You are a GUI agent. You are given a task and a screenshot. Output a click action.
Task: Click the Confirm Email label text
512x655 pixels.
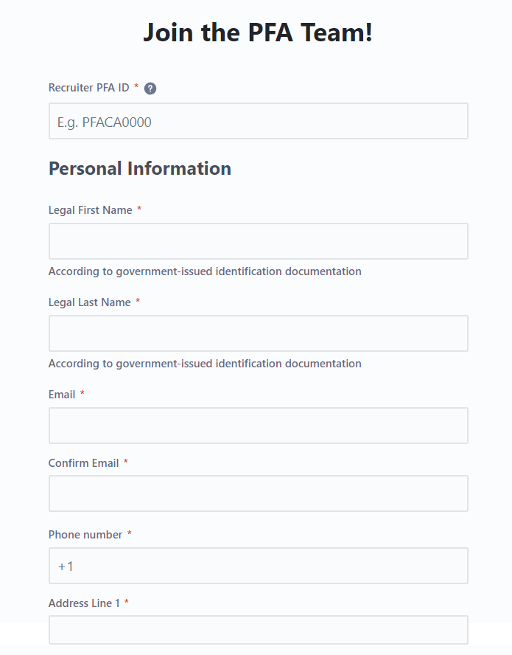[84, 462]
